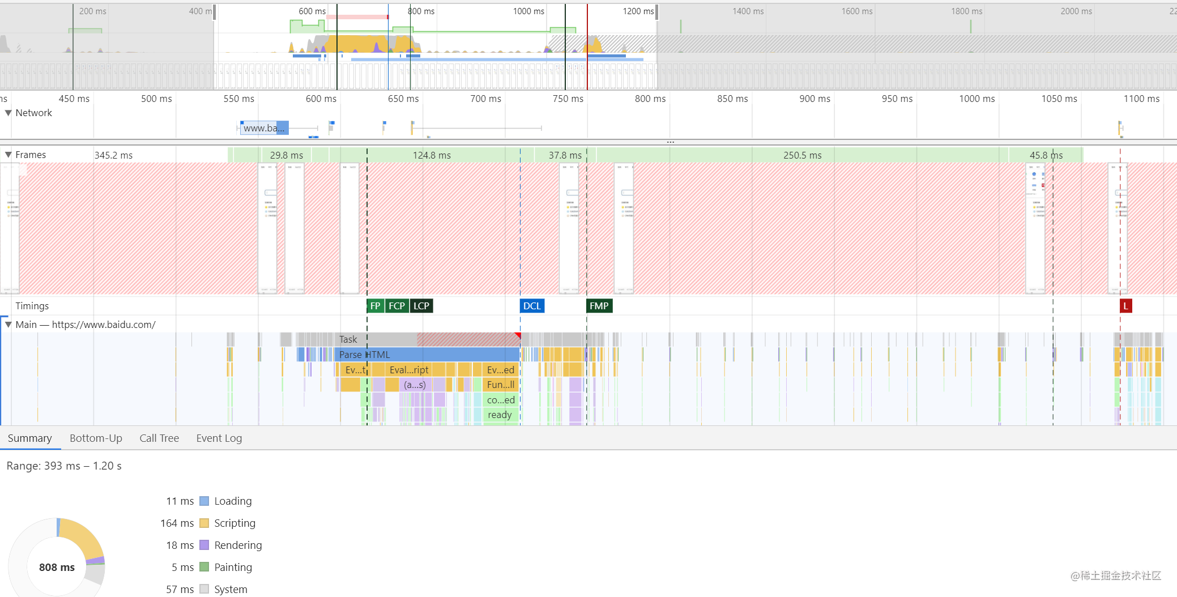Viewport: 1177px width, 597px height.
Task: Collapse the Main thread track
Action: click(x=8, y=325)
